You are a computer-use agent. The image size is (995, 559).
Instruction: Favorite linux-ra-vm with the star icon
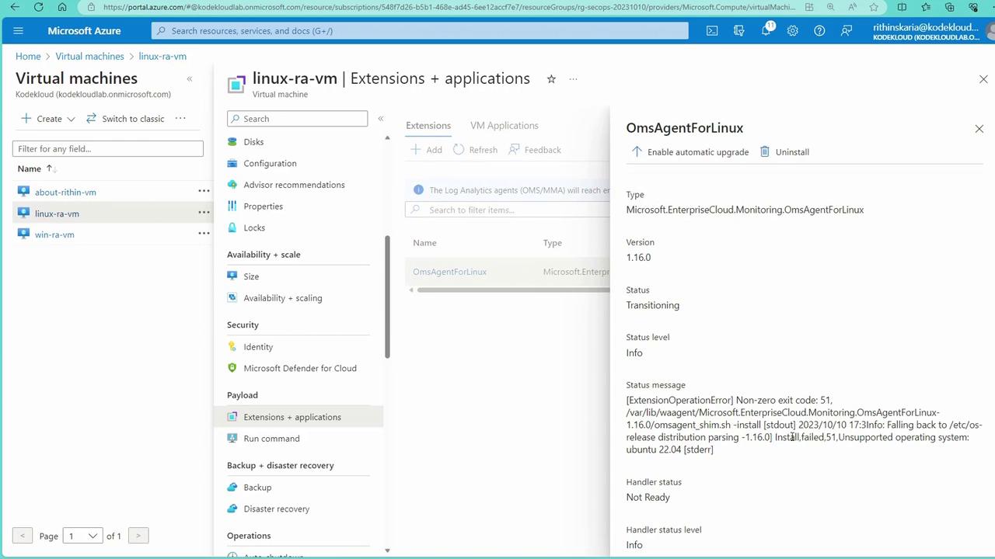click(x=551, y=79)
